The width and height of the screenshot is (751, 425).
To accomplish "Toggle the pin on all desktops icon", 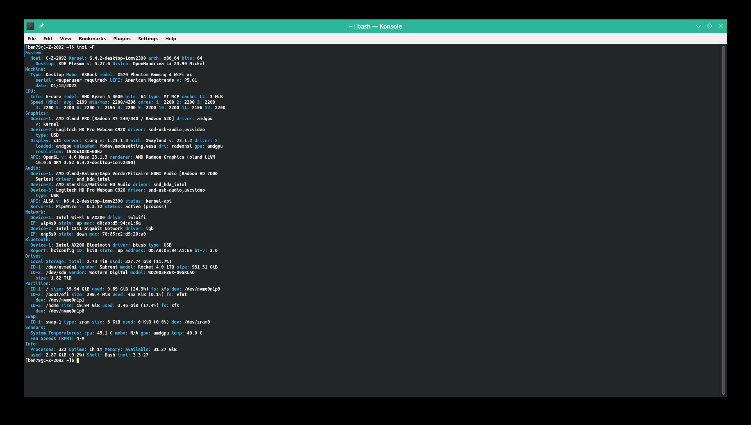I will tap(41, 26).
